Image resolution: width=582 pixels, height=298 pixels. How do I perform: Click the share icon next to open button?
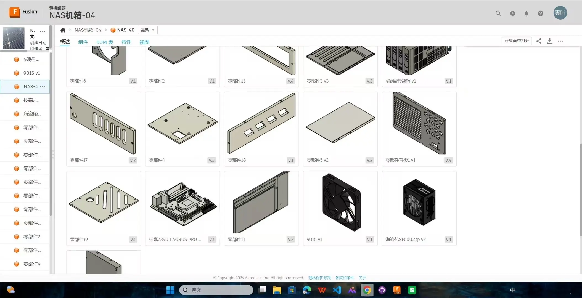click(539, 41)
